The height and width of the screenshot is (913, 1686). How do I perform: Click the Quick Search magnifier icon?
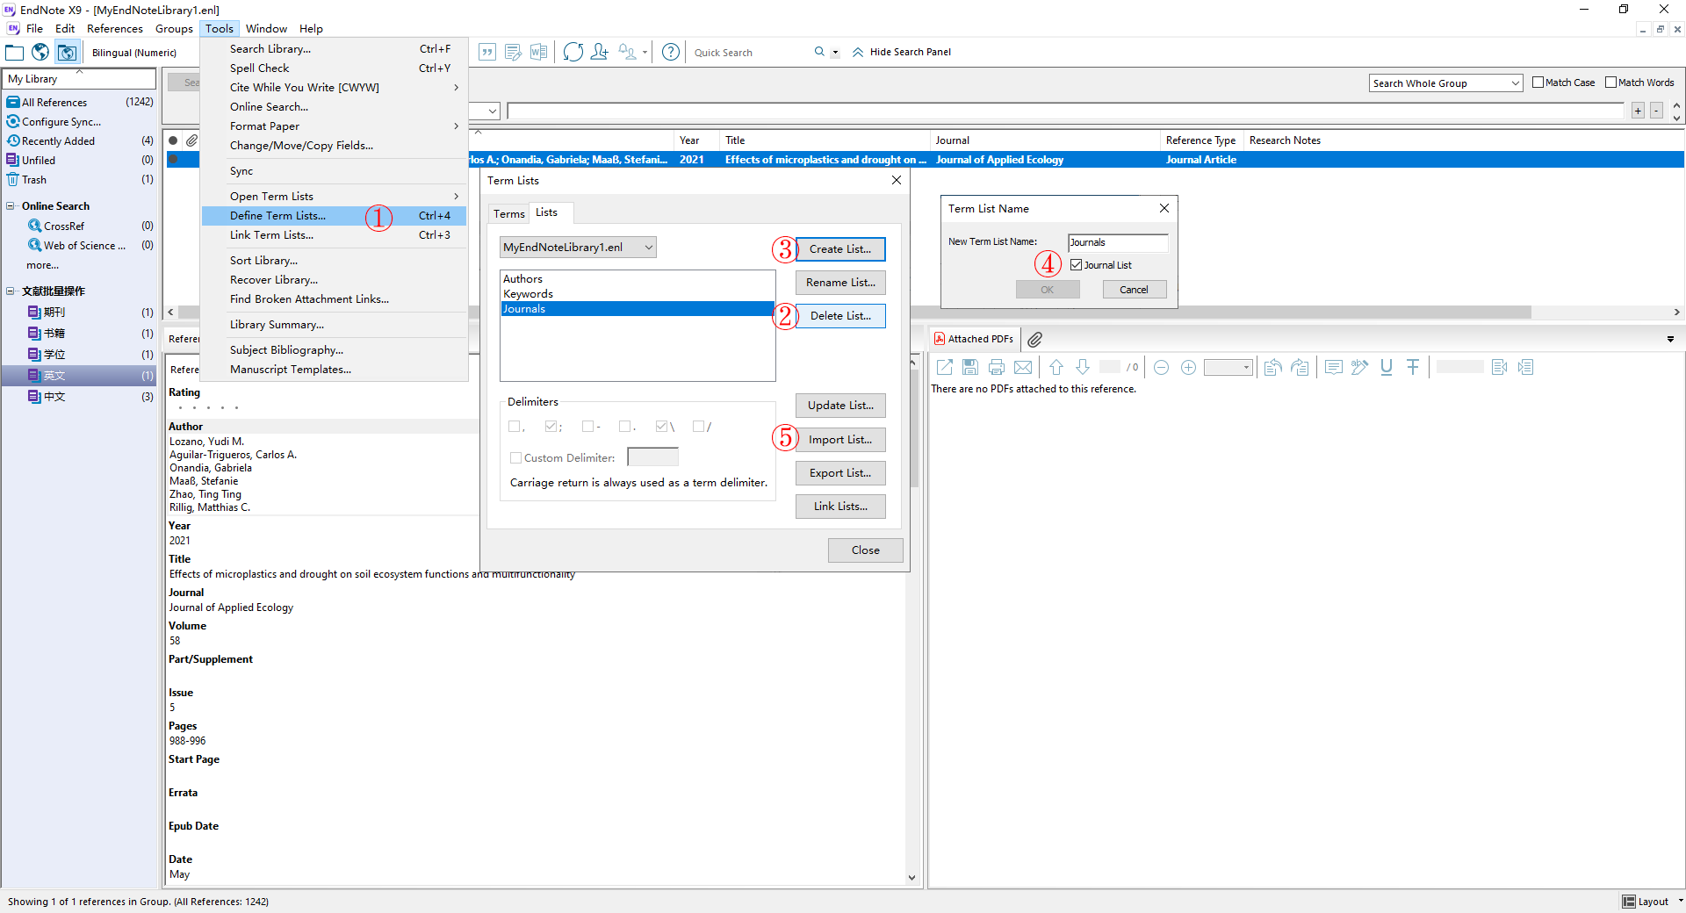pos(819,52)
